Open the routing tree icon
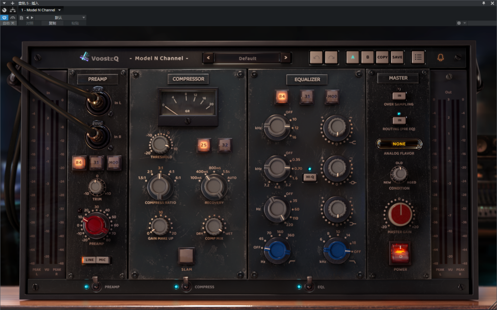The height and width of the screenshot is (310, 497). tap(13, 10)
